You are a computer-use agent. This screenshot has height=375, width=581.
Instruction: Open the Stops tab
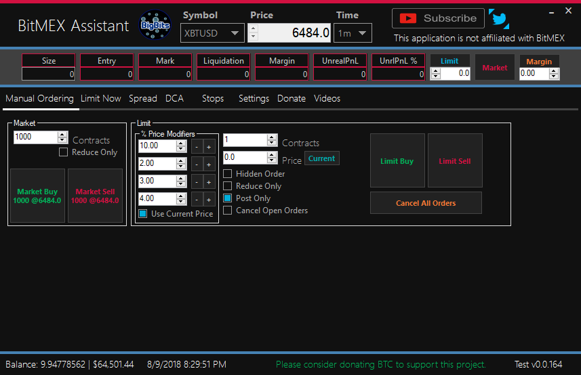tap(213, 98)
